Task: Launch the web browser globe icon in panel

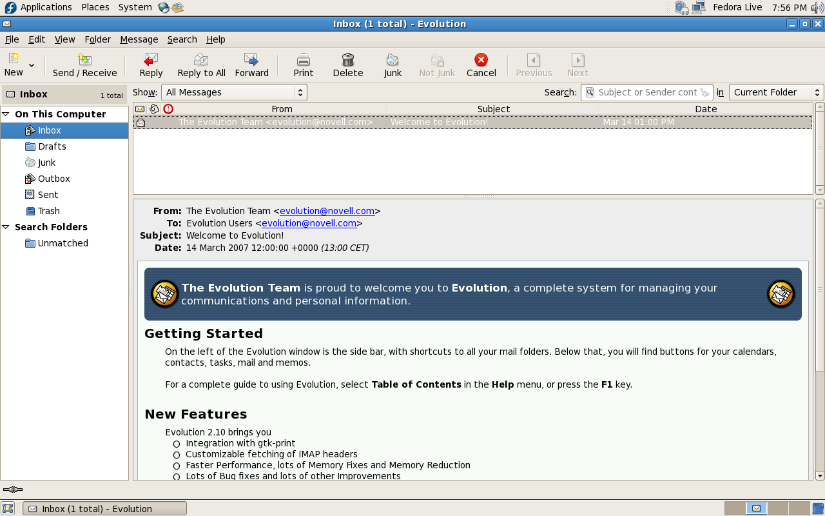Action: (x=164, y=8)
